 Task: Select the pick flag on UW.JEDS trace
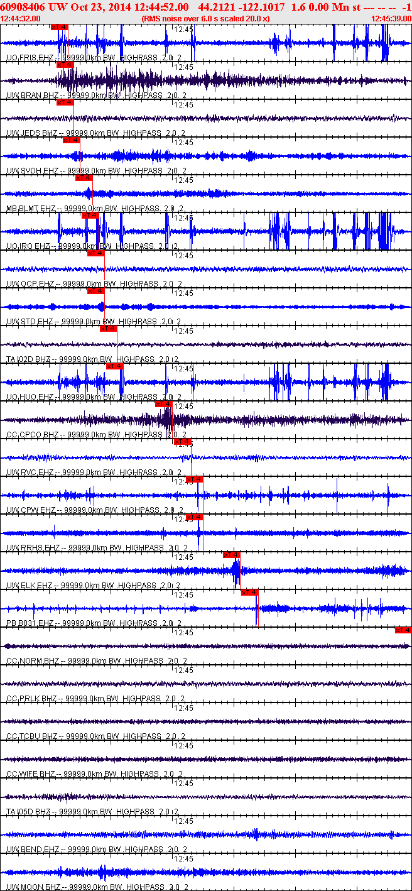coord(65,102)
